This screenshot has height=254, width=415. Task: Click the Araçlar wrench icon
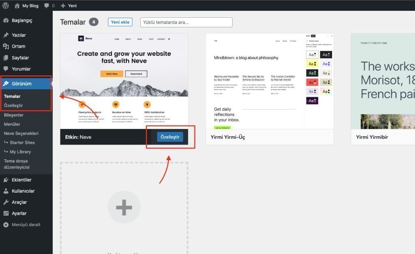click(x=6, y=202)
